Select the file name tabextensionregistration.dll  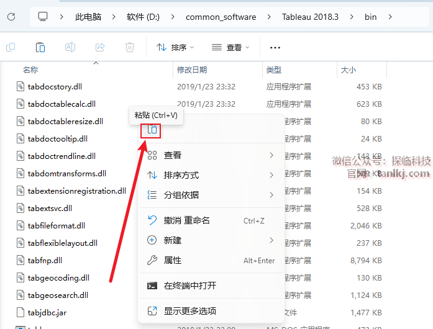[77, 191]
